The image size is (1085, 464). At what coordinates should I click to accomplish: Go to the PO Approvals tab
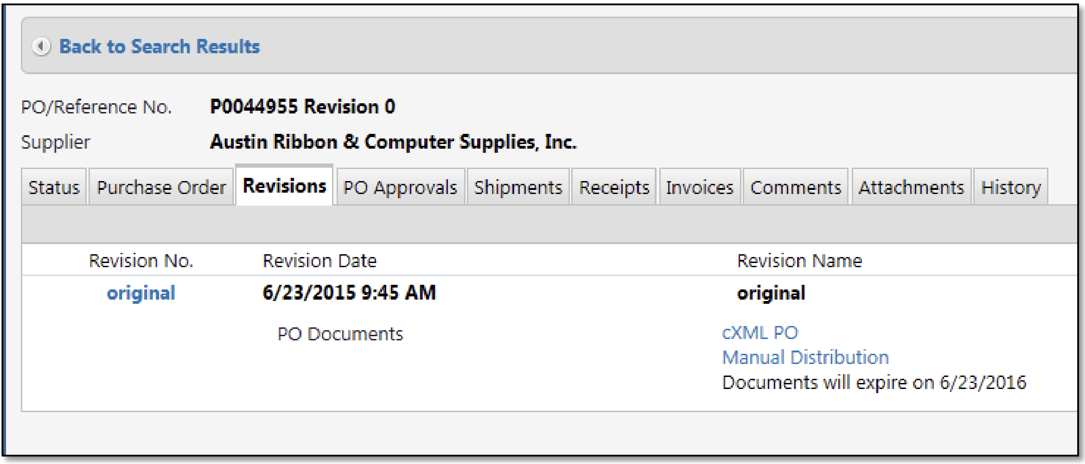click(x=400, y=188)
